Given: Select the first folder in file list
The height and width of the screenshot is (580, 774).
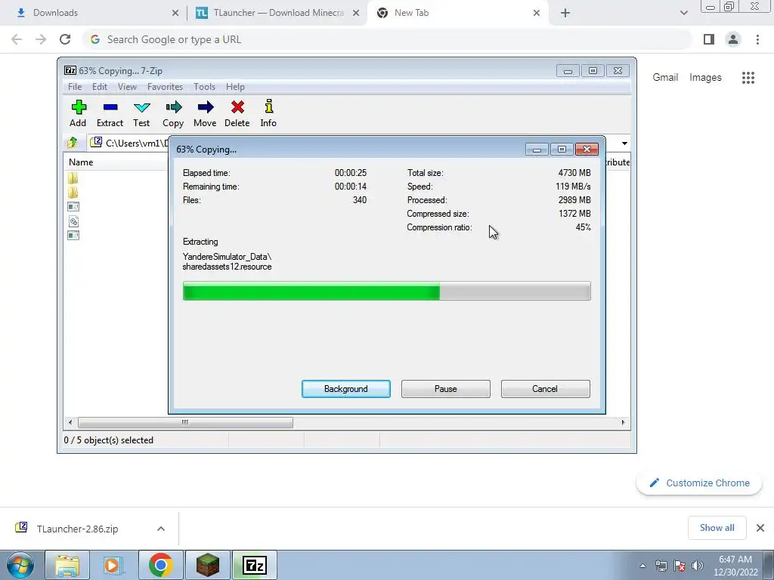Looking at the screenshot, I should click(73, 178).
